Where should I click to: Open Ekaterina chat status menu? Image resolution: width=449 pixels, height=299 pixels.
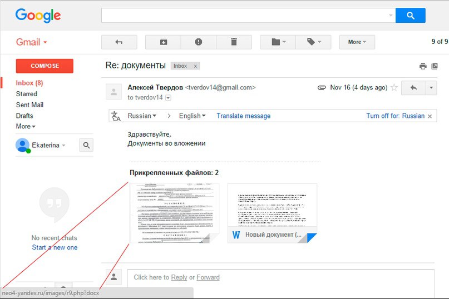[48, 146]
